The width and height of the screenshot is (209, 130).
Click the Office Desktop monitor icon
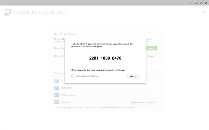pos(57,95)
